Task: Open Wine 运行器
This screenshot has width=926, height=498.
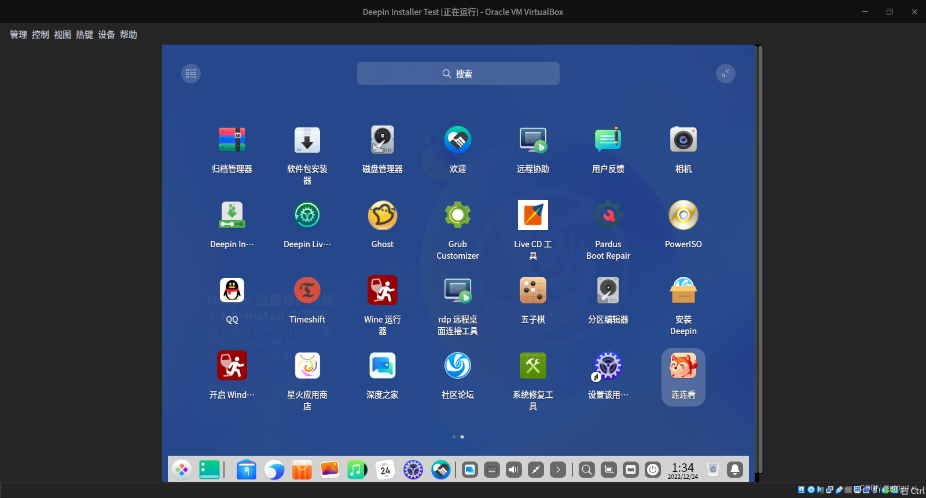Action: (383, 290)
